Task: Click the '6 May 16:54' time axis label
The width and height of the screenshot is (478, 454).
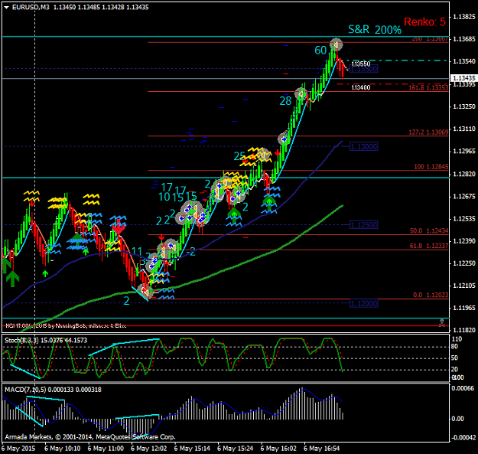Action: pos(322,449)
